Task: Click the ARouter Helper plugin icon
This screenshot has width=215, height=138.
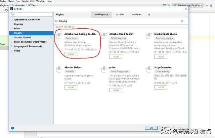Action: [x=59, y=69]
